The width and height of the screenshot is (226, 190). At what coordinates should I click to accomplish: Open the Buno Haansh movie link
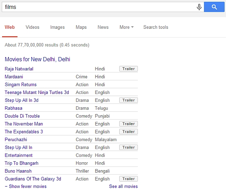click(18, 171)
